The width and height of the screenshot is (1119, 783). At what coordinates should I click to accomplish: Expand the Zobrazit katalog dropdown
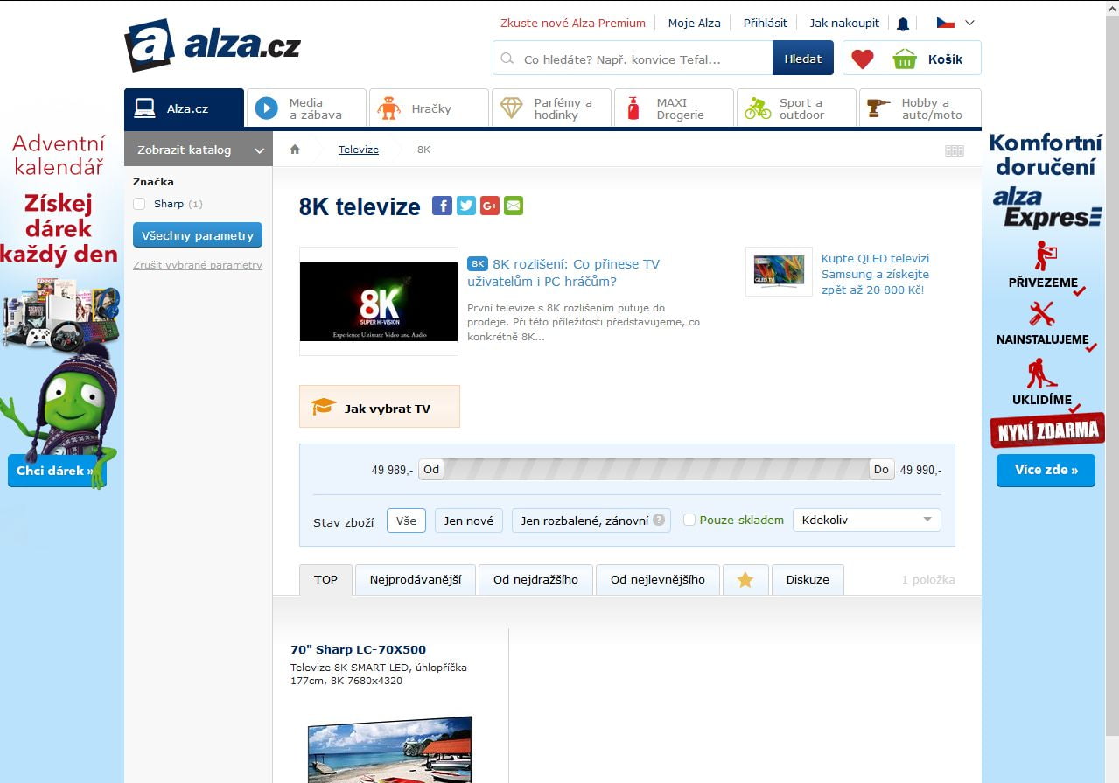point(198,150)
